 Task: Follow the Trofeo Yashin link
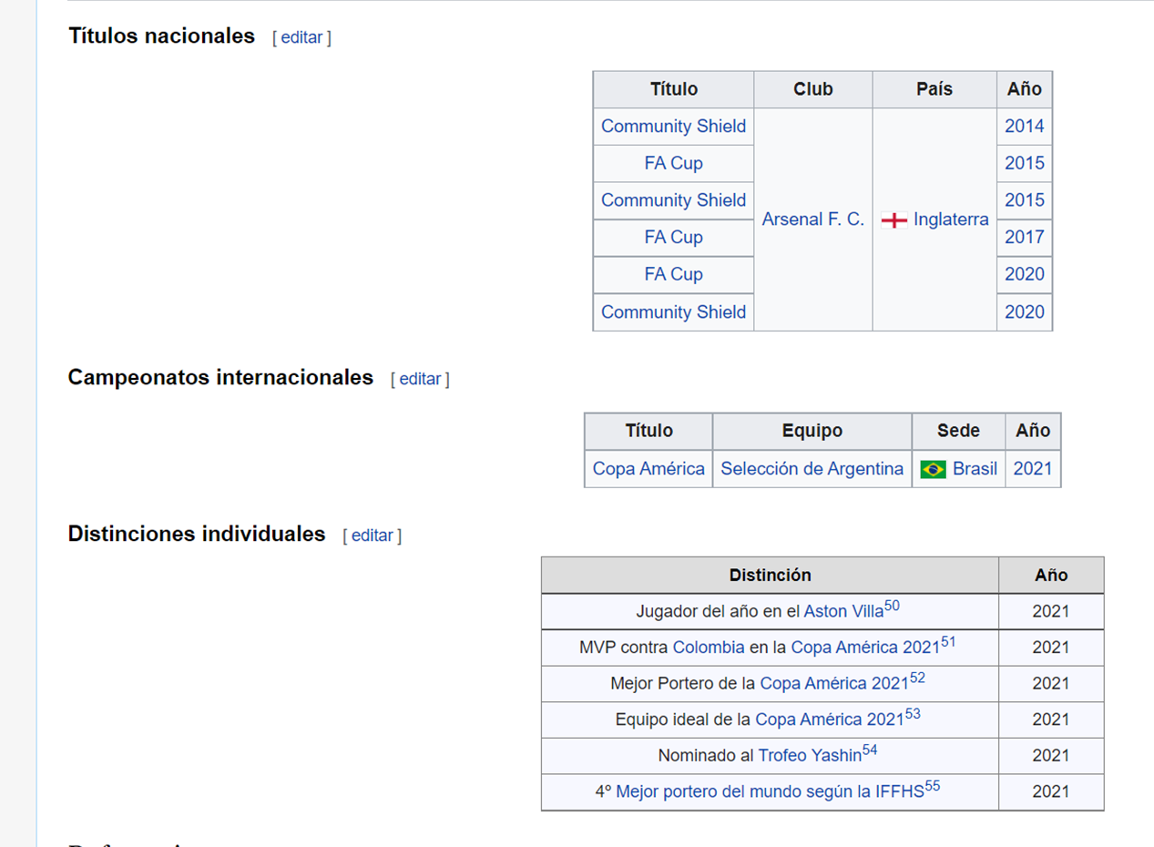[810, 756]
